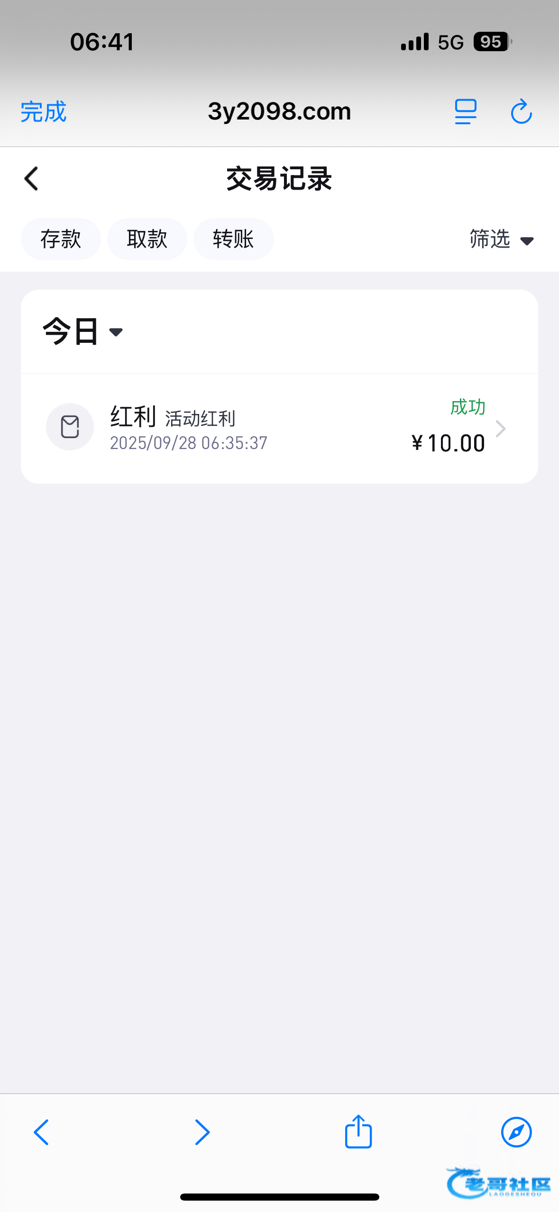Reload the page with refresh icon

pos(521,112)
